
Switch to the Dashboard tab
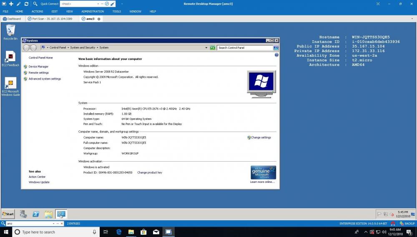tap(12, 19)
